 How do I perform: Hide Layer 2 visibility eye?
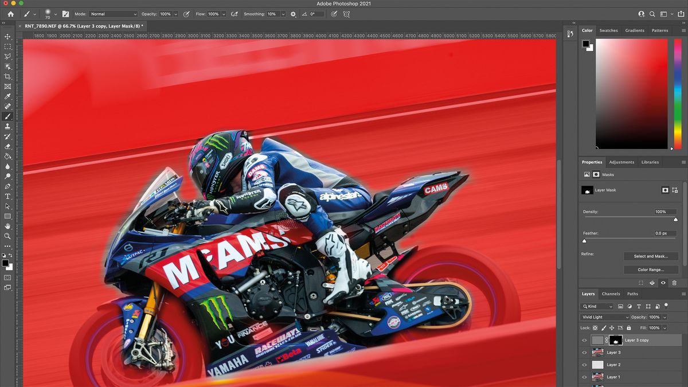click(584, 365)
